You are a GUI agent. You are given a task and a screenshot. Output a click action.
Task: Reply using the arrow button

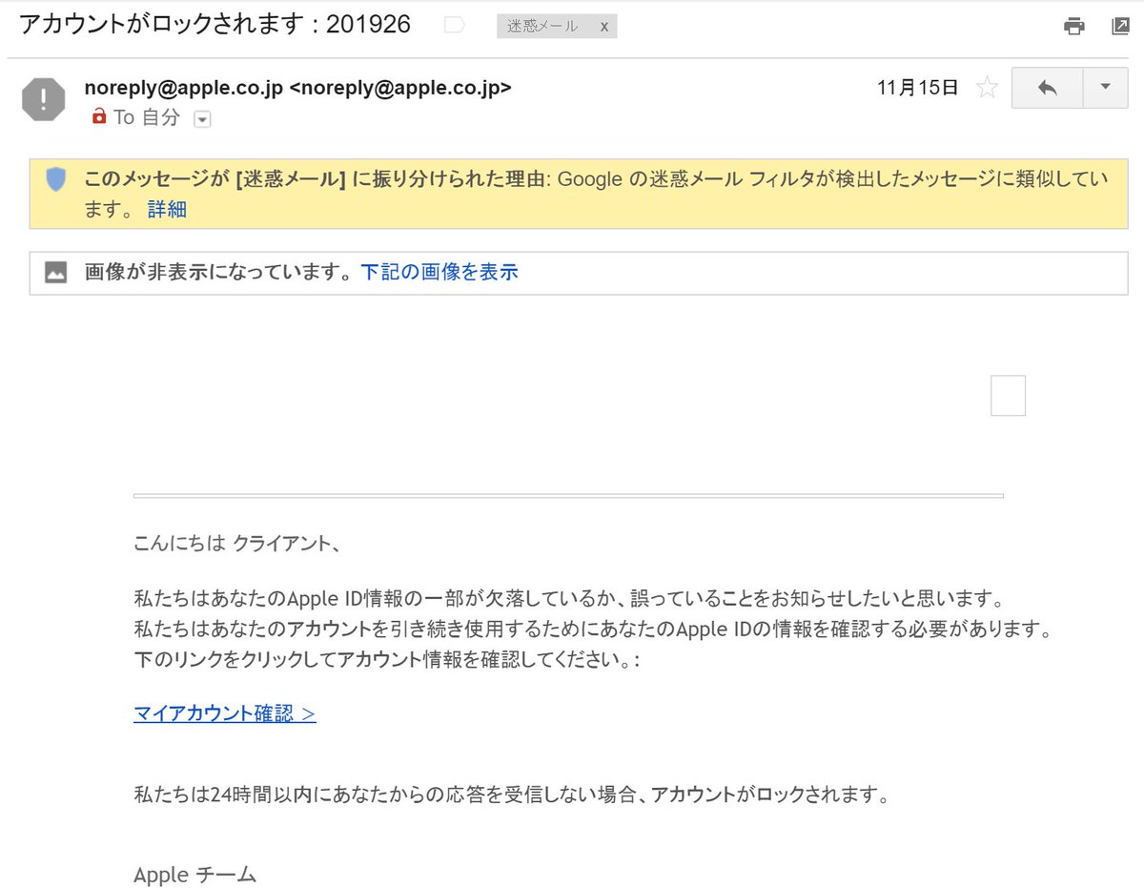1047,88
